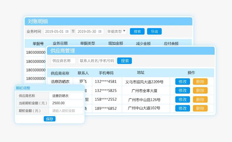Click 修改 for supplier 语意防晒衣
Image resolution: width=232 pixels, height=142 pixels.
coord(182,82)
